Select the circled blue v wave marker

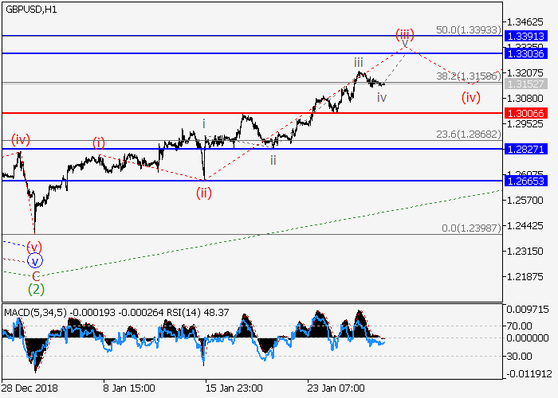point(34,259)
